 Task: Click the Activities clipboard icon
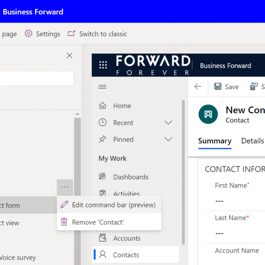pos(103,193)
